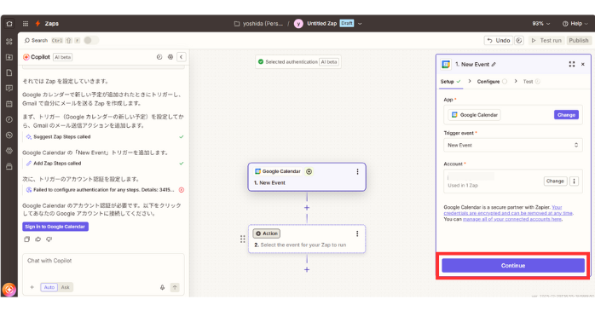Click the plus attach icon in chat box
This screenshot has height=311, width=595.
(32, 287)
